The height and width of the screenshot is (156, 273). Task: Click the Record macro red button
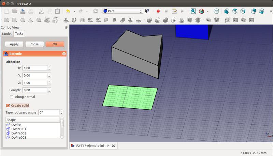[x=158, y=11]
